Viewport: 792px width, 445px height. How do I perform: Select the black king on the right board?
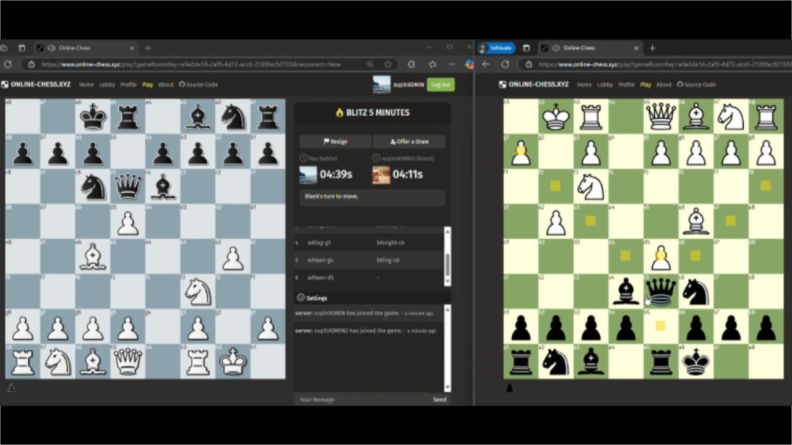696,362
